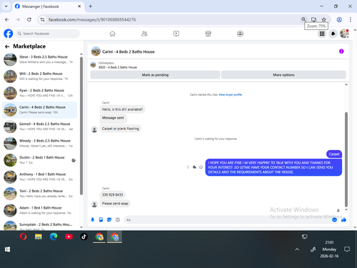Open conversation information purple icon
This screenshot has height=268, width=357.
pyautogui.click(x=341, y=51)
